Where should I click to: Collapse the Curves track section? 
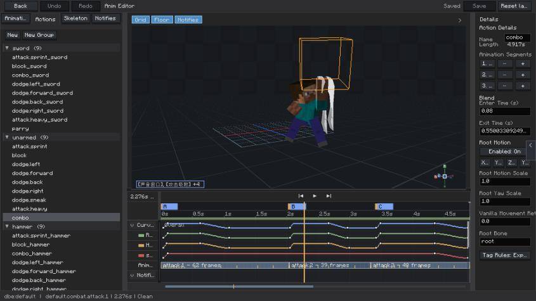click(x=132, y=225)
